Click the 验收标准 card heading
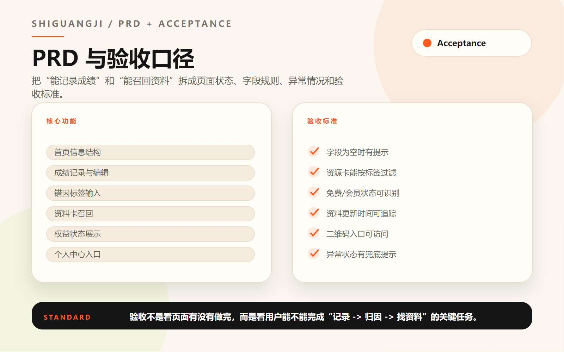 [322, 121]
